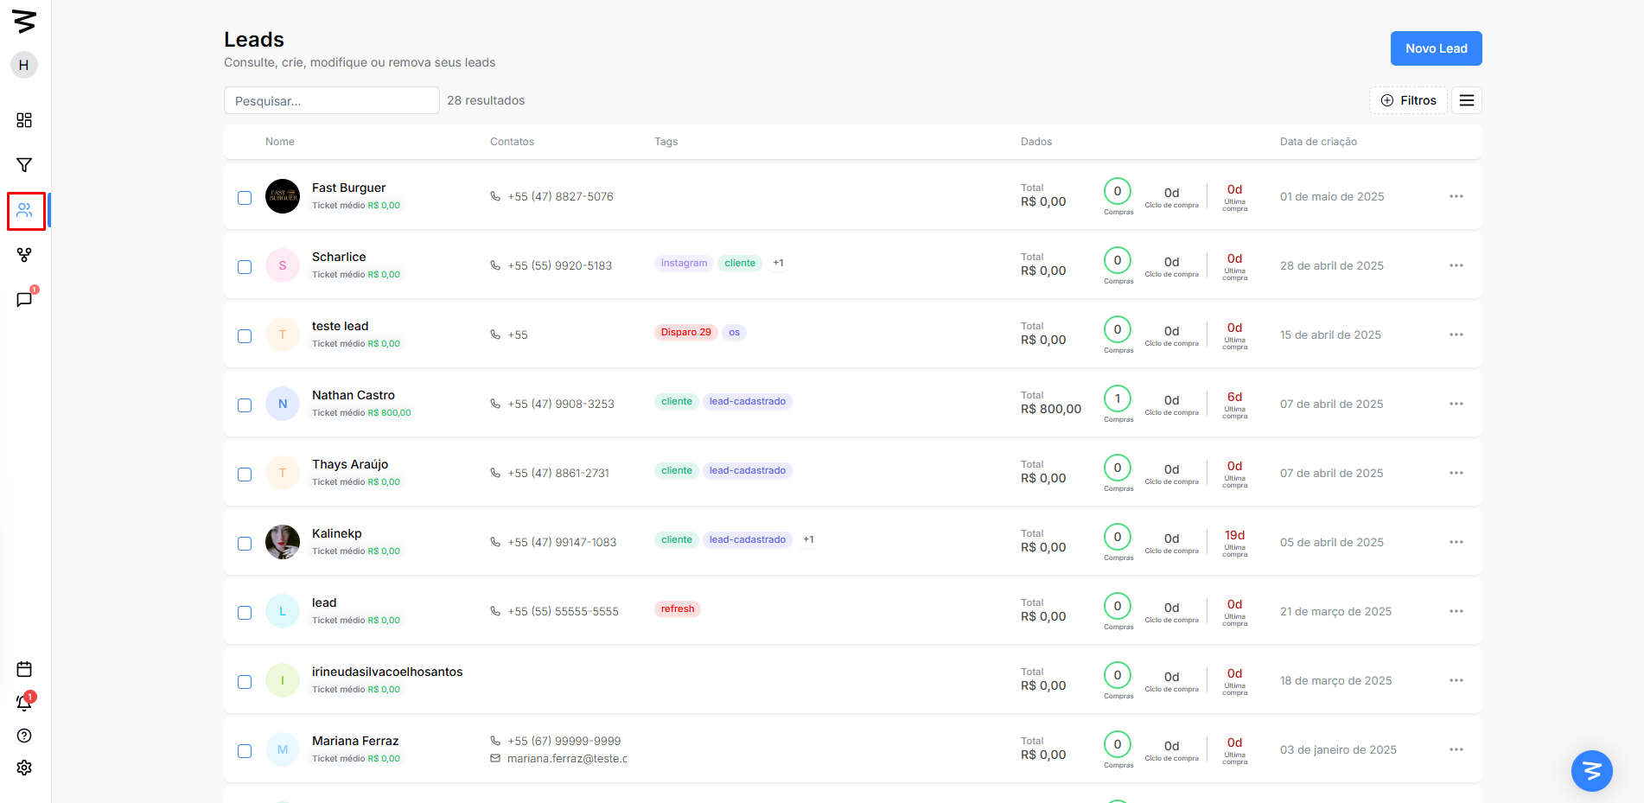Expand the +1 tags on Scharlice row
Screen dimensions: 1644x803
tap(778, 263)
